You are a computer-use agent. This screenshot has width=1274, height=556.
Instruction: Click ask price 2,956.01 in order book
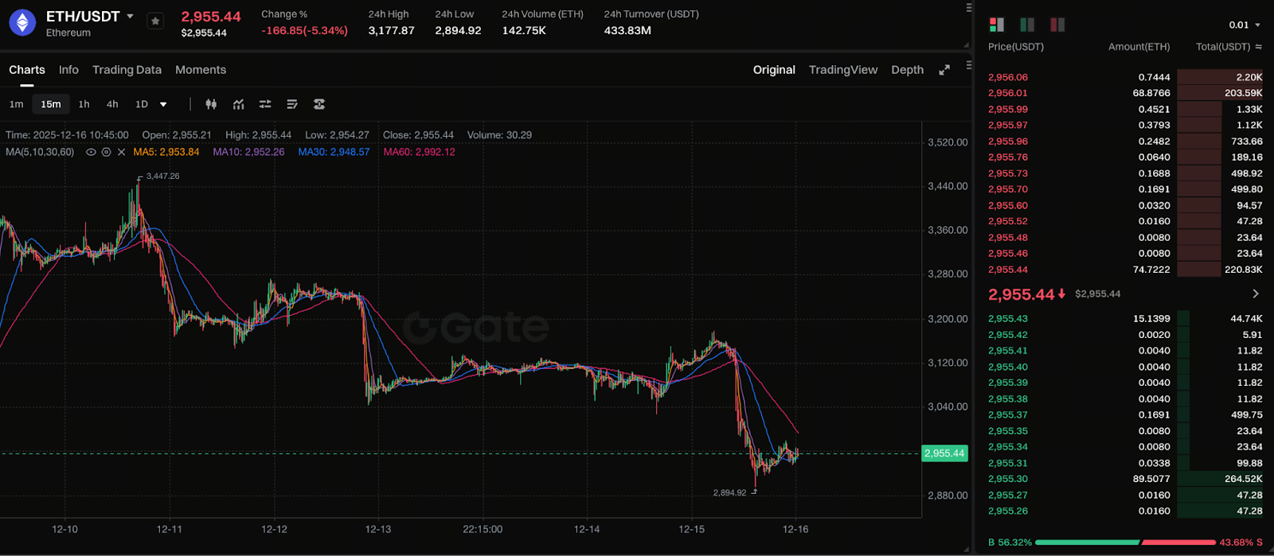click(x=1008, y=93)
